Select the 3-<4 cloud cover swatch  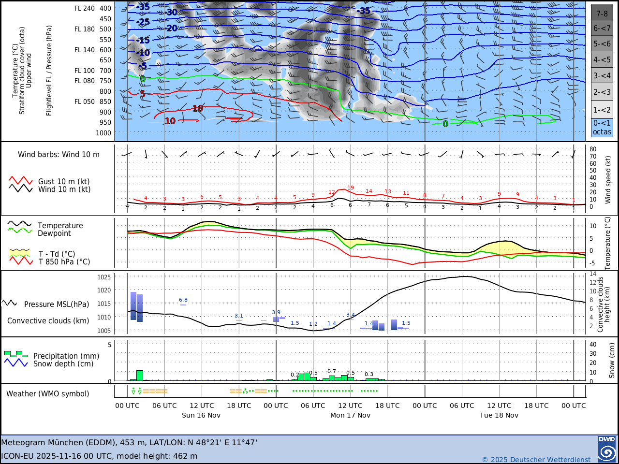602,75
